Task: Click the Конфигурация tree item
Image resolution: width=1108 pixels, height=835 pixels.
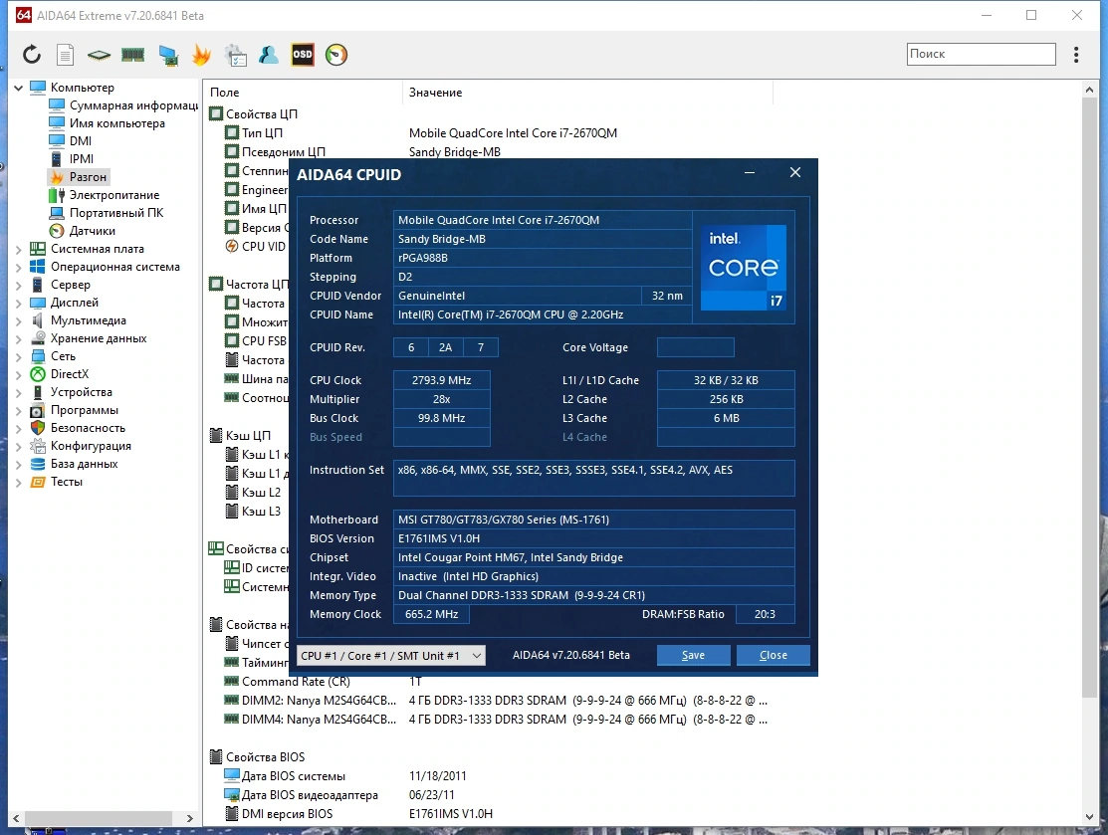Action: [x=80, y=446]
